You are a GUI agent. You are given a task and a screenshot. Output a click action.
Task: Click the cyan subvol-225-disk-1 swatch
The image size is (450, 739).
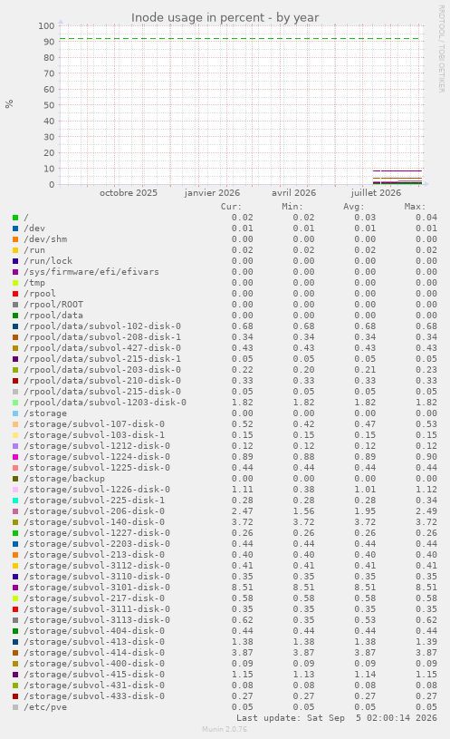[15, 500]
